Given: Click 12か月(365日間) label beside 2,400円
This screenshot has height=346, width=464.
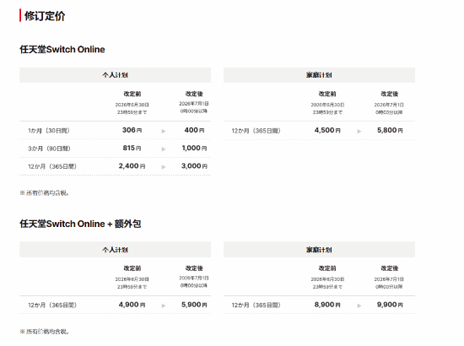Looking at the screenshot, I should [52, 166].
